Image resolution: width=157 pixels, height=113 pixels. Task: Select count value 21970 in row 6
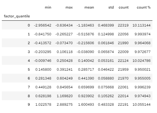(123, 78)
